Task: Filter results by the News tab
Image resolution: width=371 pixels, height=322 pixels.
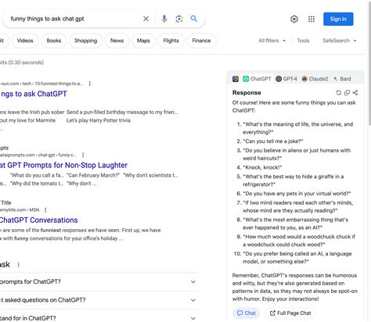Action: [117, 41]
